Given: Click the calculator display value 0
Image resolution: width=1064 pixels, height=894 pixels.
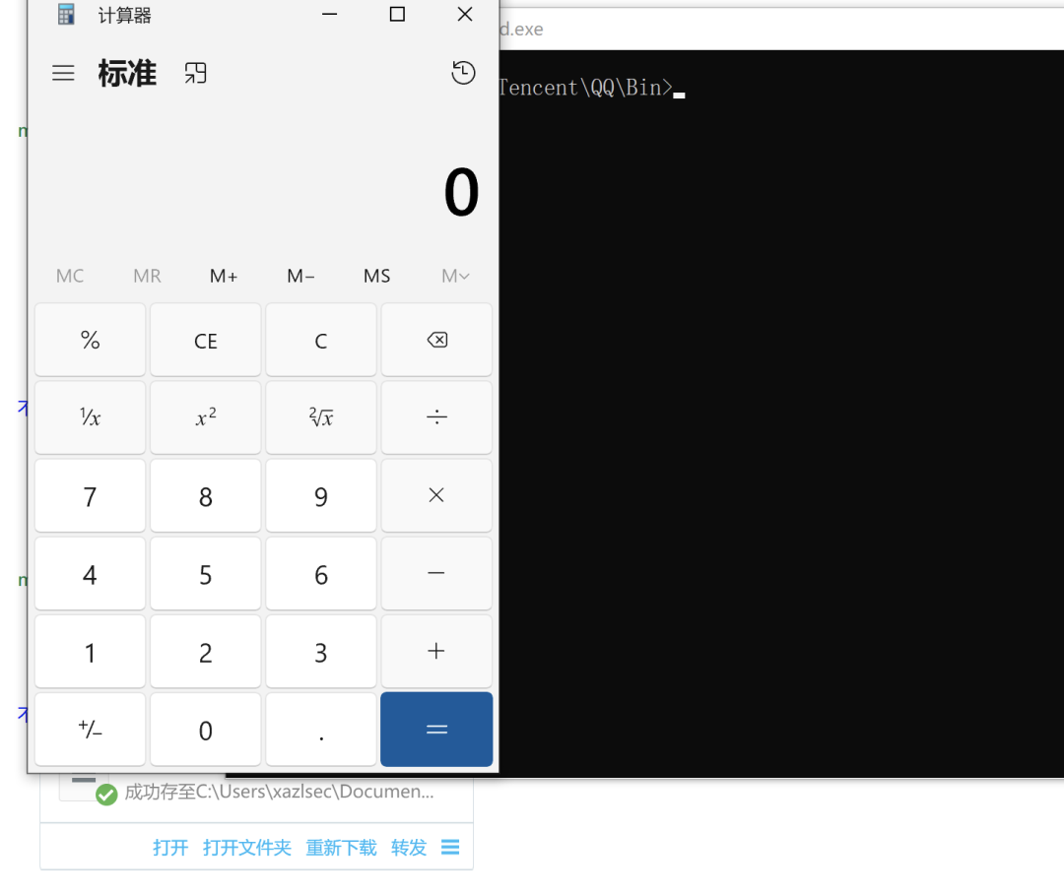Looking at the screenshot, I should [461, 192].
